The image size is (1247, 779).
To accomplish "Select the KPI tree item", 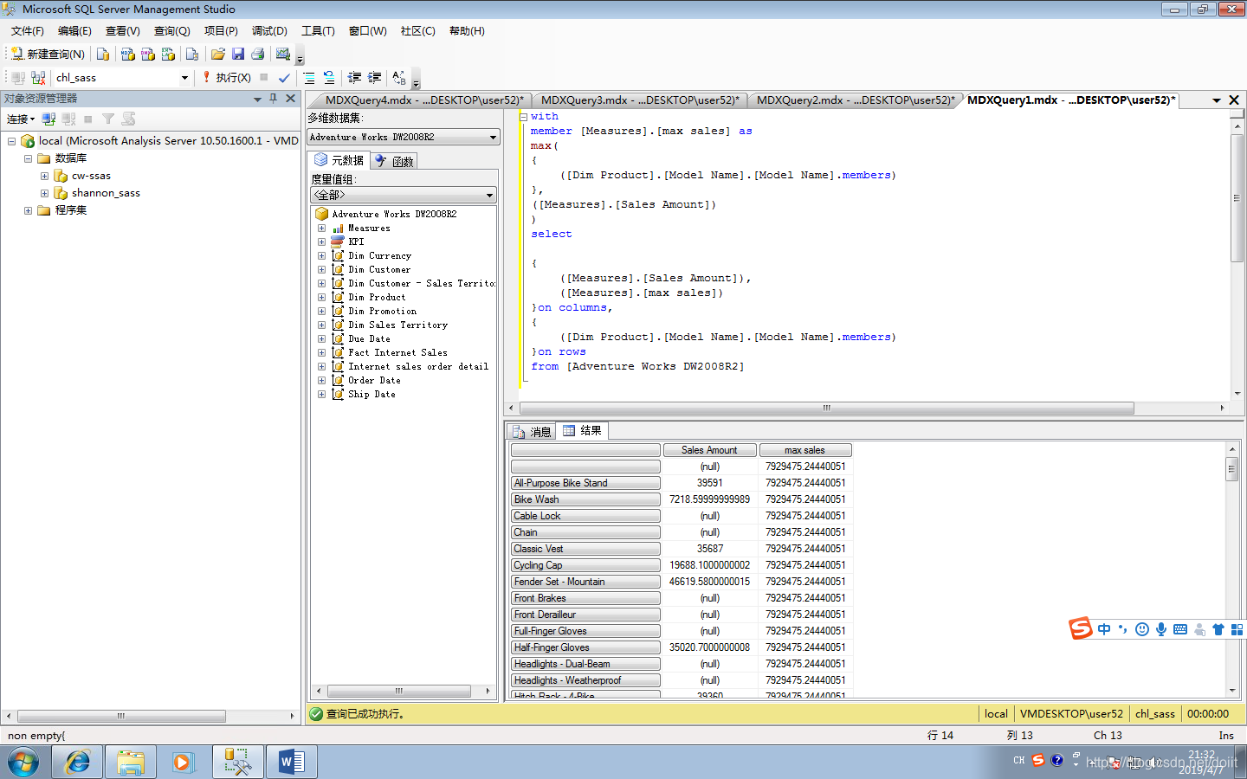I will 356,242.
